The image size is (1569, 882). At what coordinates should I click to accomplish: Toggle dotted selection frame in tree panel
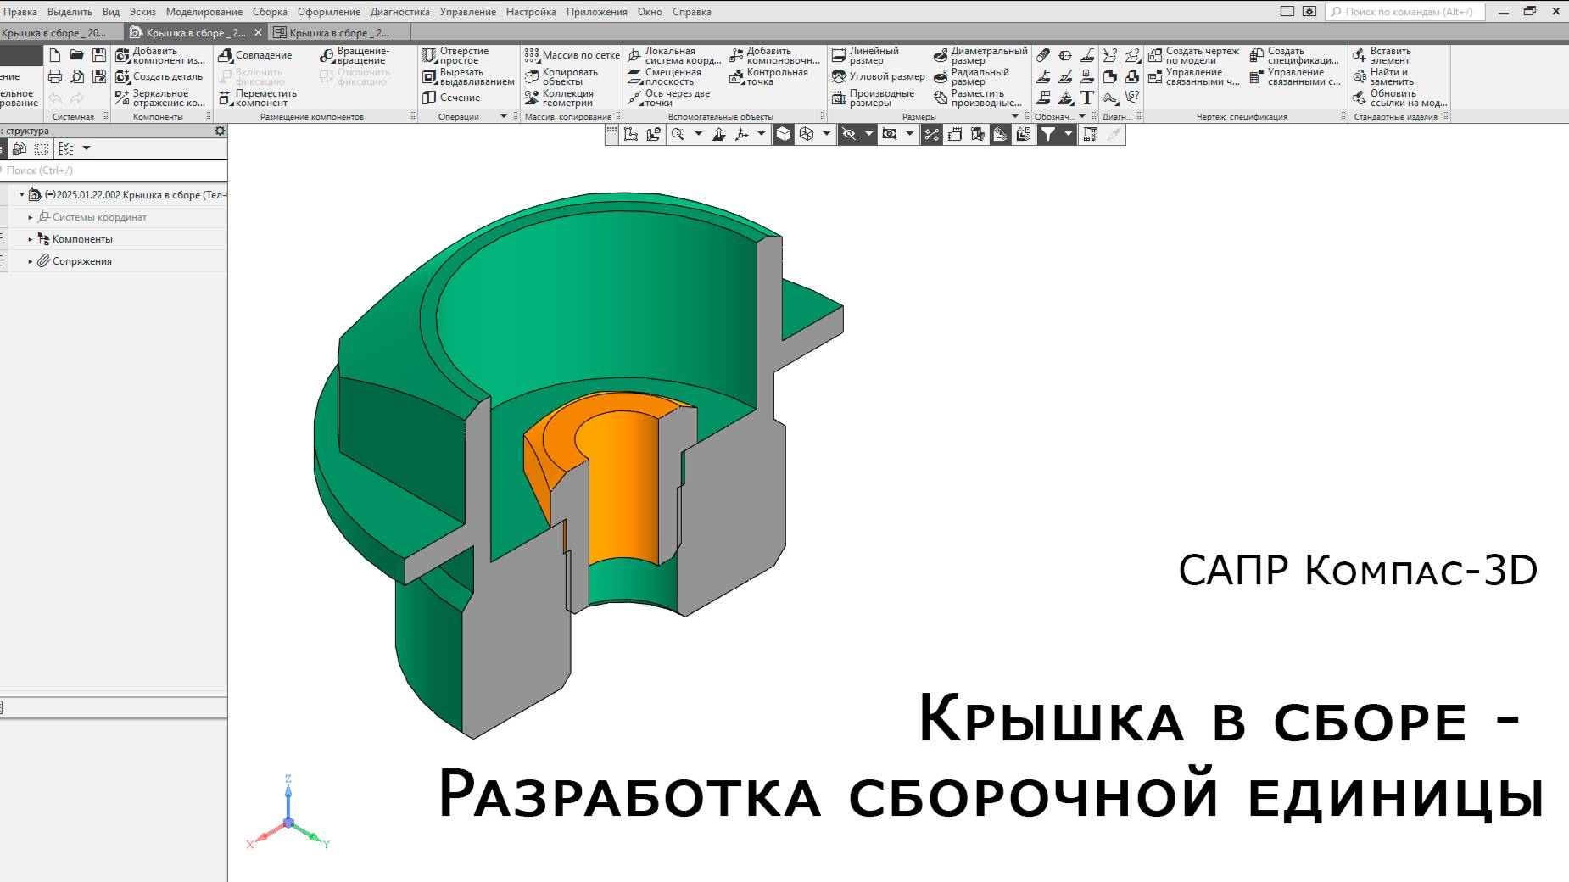click(x=41, y=148)
